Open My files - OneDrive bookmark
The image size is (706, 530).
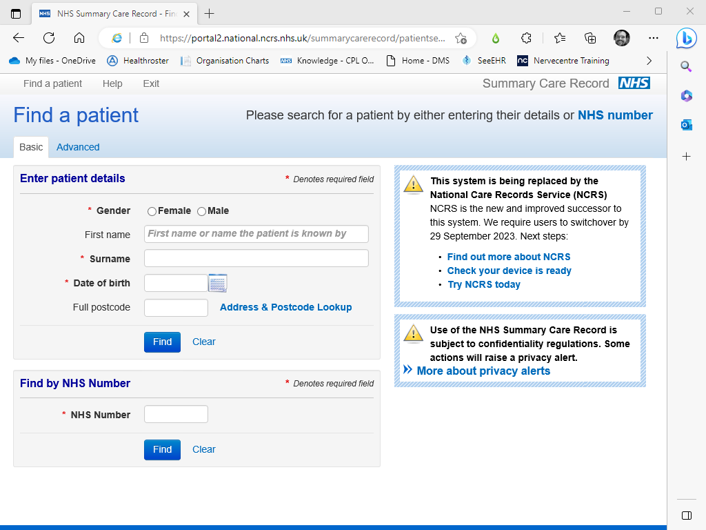click(x=52, y=61)
